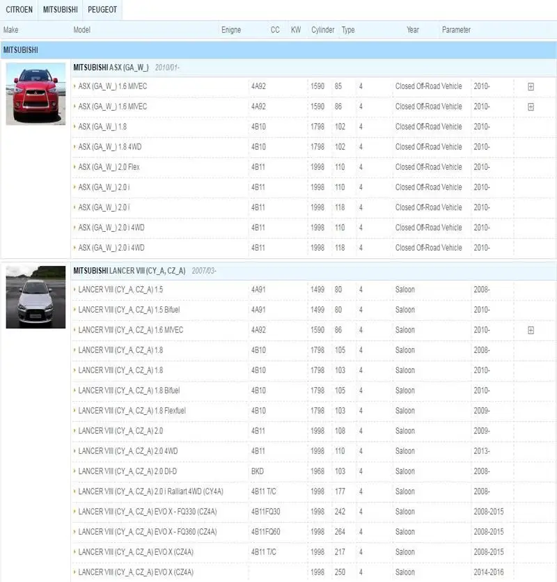Open Lancer VIII EVO X - FQ360 model

(148, 532)
